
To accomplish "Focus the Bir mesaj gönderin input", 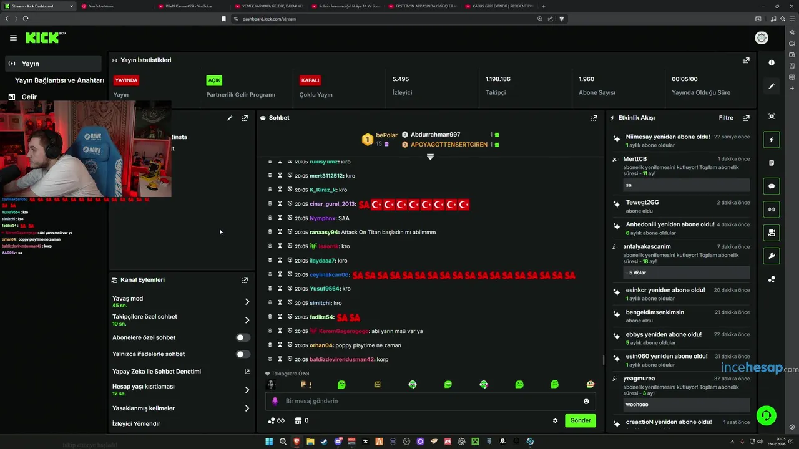I will click(431, 401).
